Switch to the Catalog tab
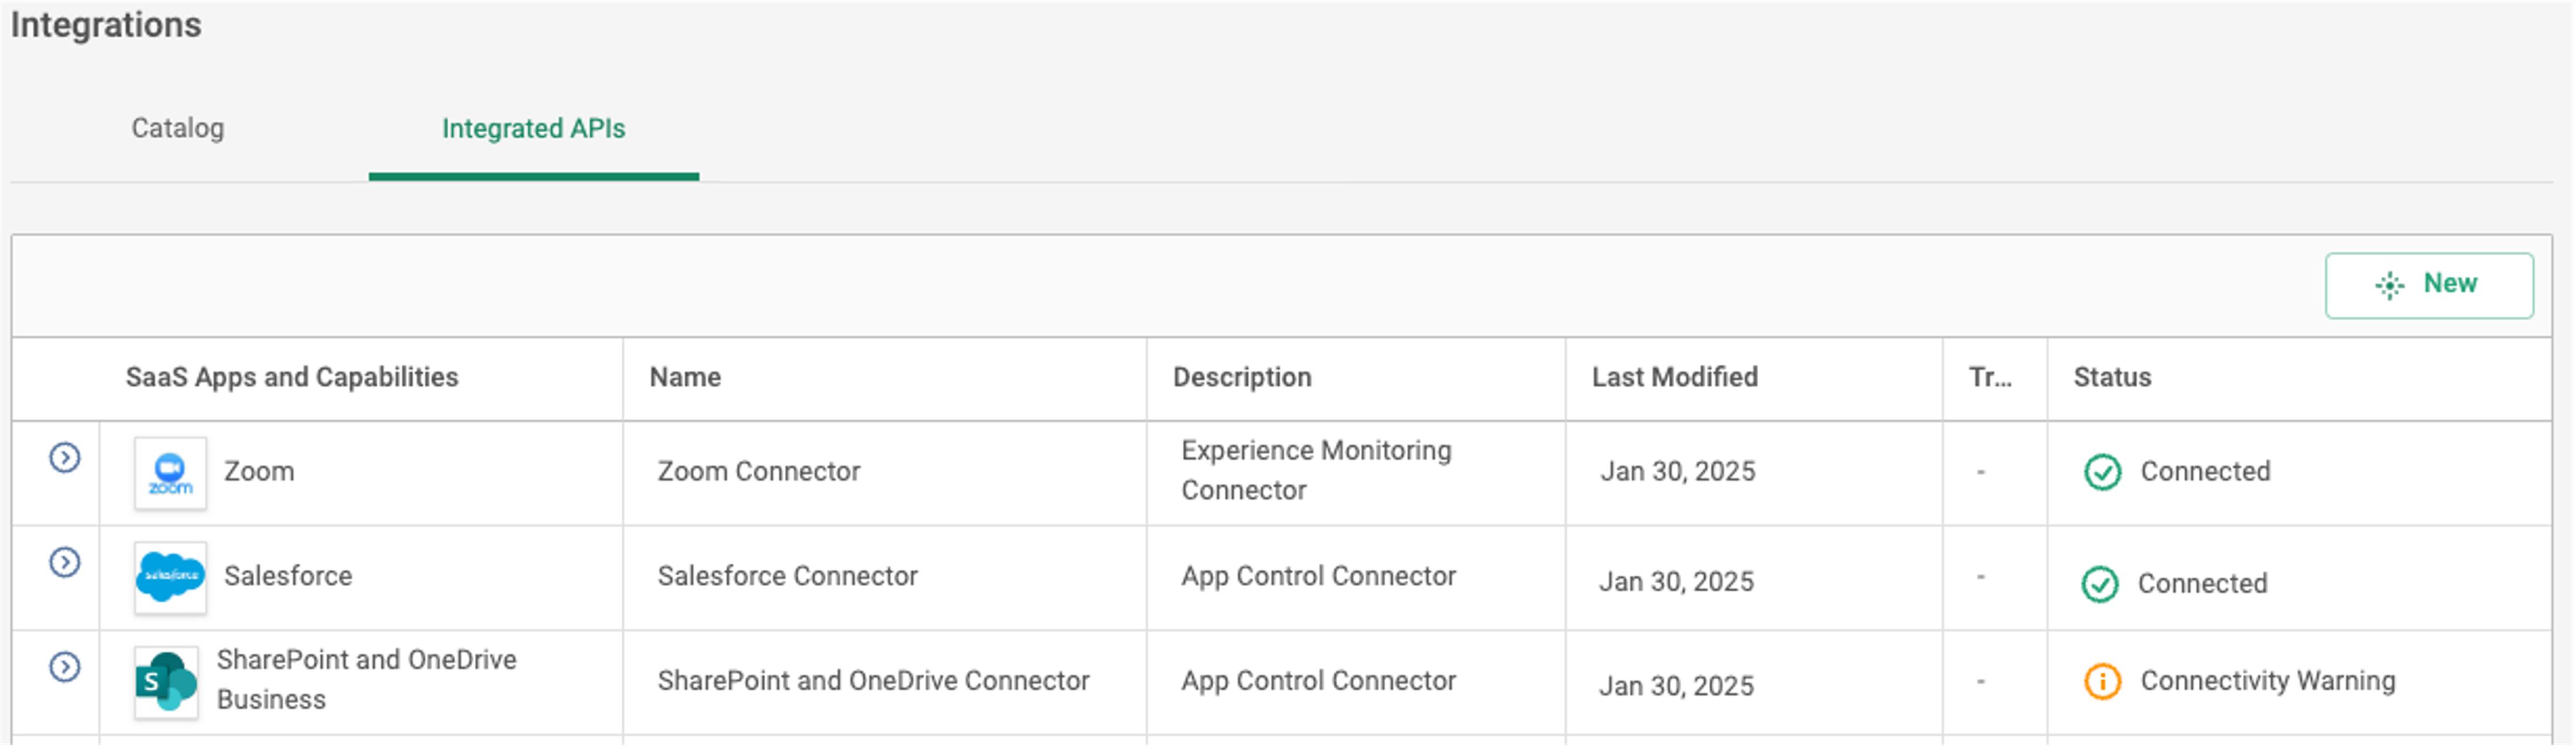This screenshot has width=2576, height=748. (x=178, y=128)
